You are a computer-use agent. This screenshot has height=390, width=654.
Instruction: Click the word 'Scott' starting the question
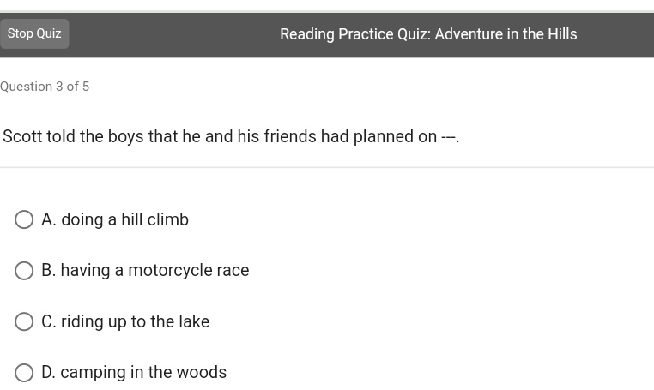click(x=22, y=137)
